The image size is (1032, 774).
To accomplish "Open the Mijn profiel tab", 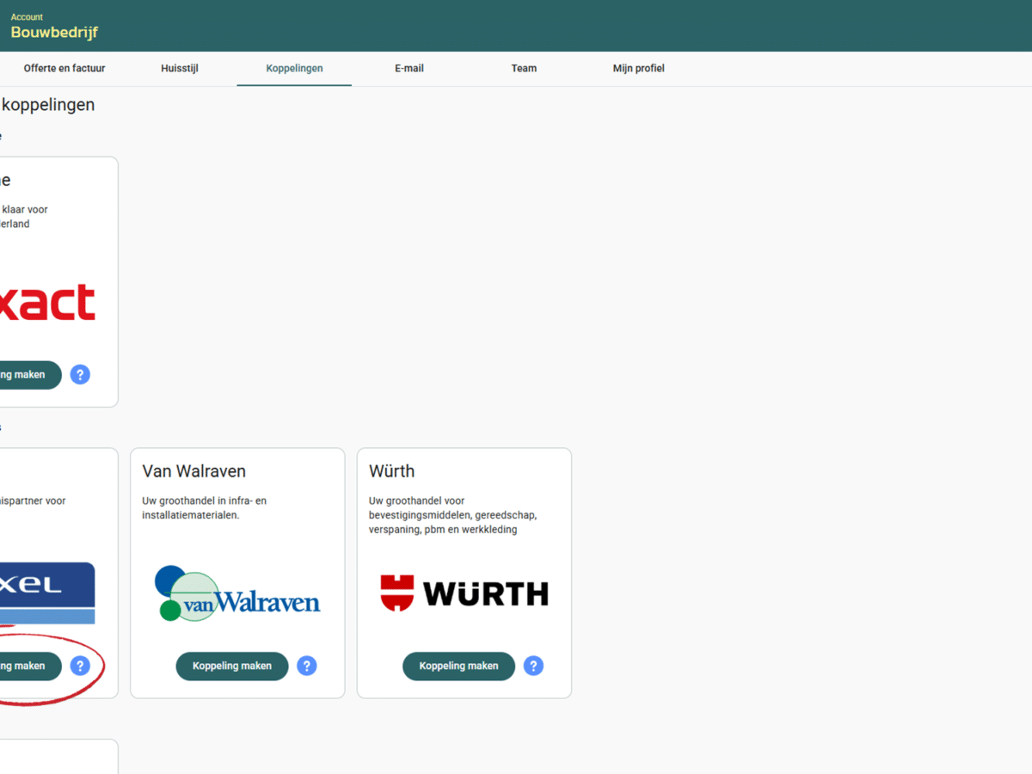I will tap(639, 68).
